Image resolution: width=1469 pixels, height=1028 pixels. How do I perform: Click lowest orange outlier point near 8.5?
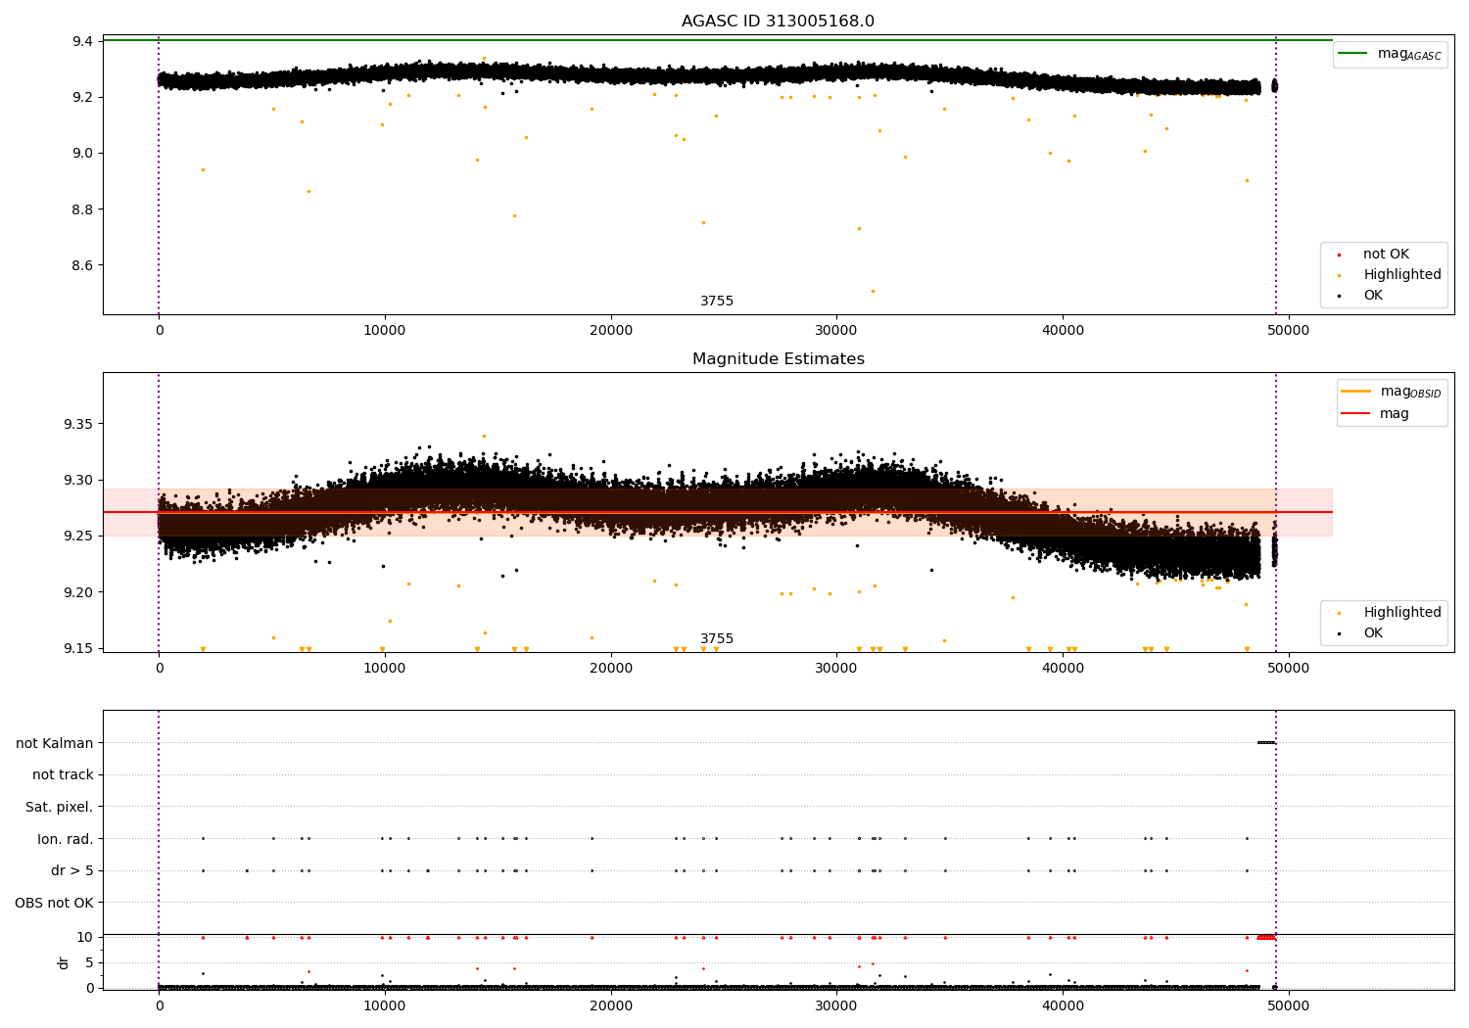873,291
